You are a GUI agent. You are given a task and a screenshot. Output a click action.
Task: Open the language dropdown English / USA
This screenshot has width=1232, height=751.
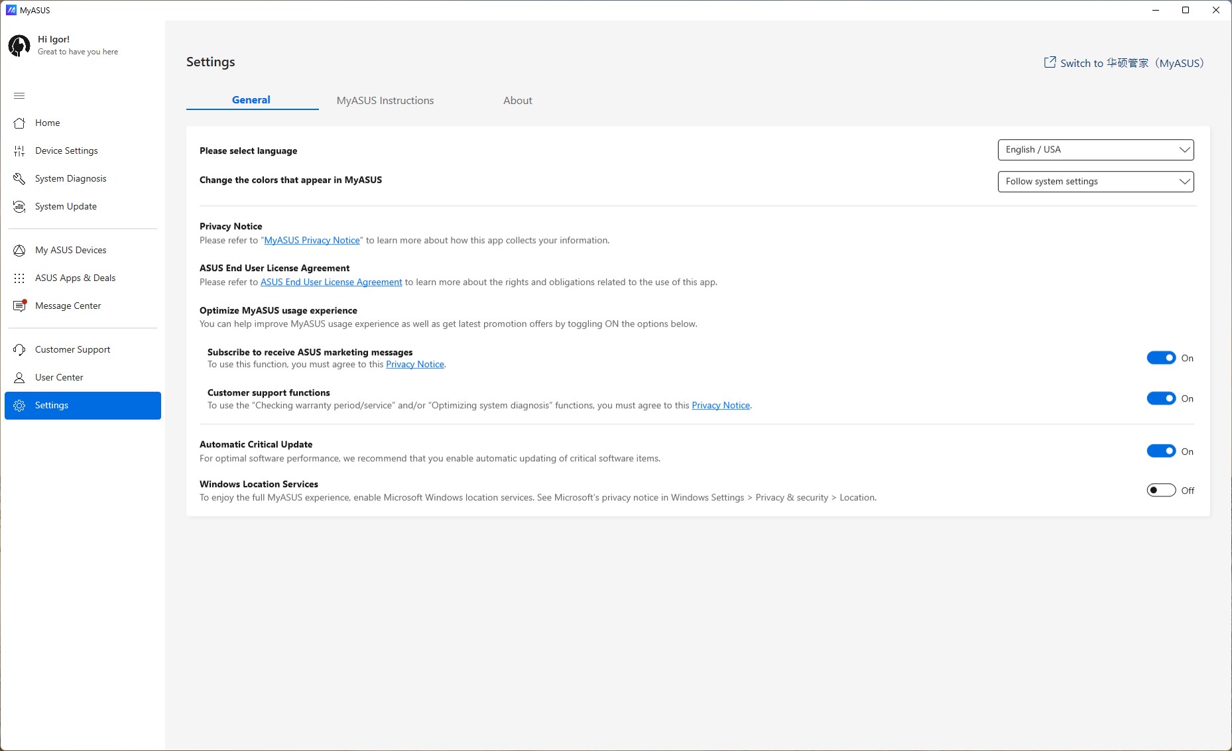coord(1095,150)
